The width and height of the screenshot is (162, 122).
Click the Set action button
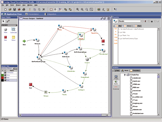click(116, 29)
